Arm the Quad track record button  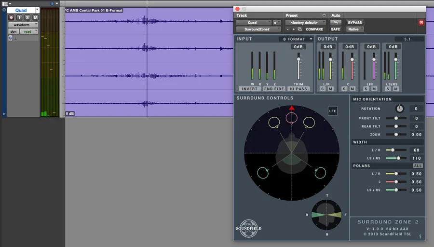tap(11, 17)
